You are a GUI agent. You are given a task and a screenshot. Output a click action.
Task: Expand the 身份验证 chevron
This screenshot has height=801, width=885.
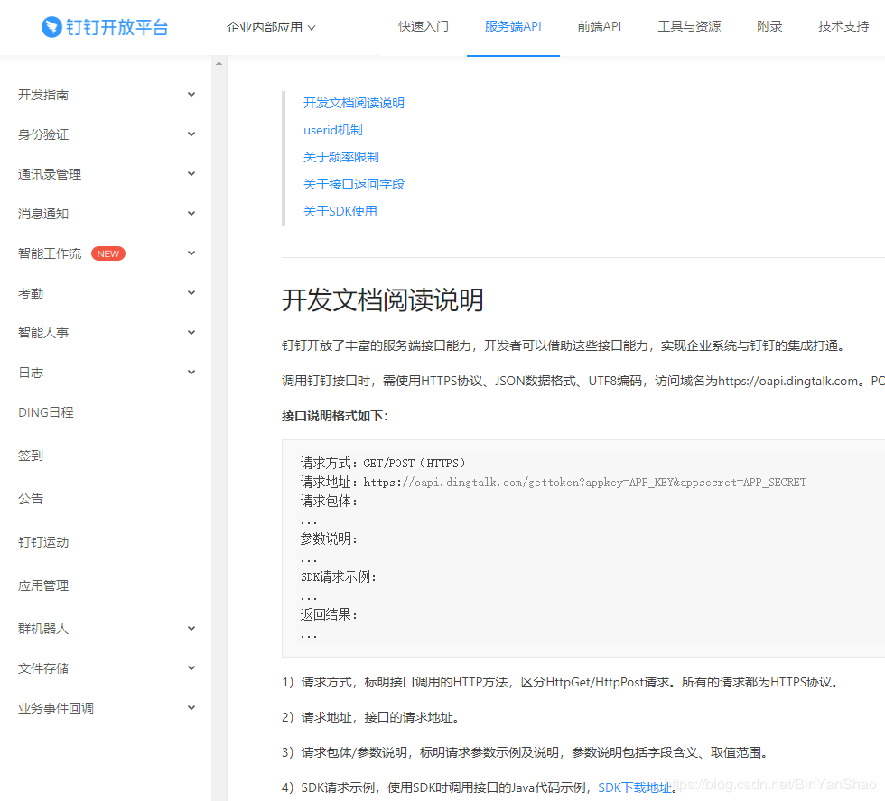tap(191, 134)
